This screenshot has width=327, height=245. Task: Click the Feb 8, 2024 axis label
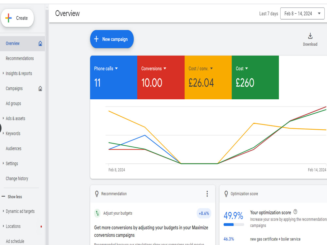tap(117, 170)
